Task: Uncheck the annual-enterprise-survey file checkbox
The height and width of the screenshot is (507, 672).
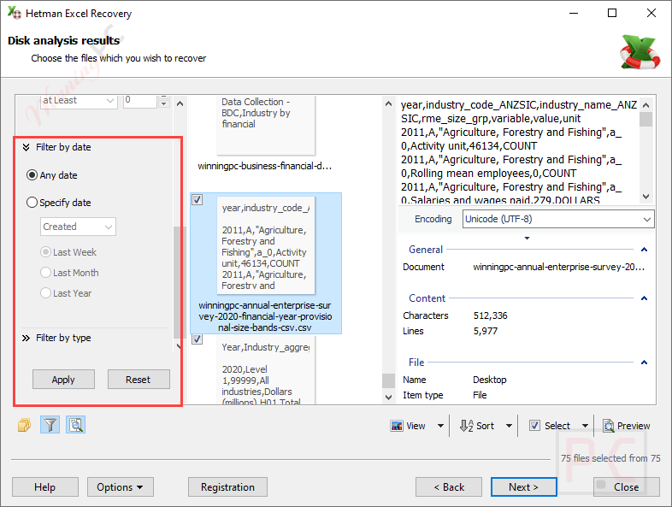Action: [x=197, y=200]
